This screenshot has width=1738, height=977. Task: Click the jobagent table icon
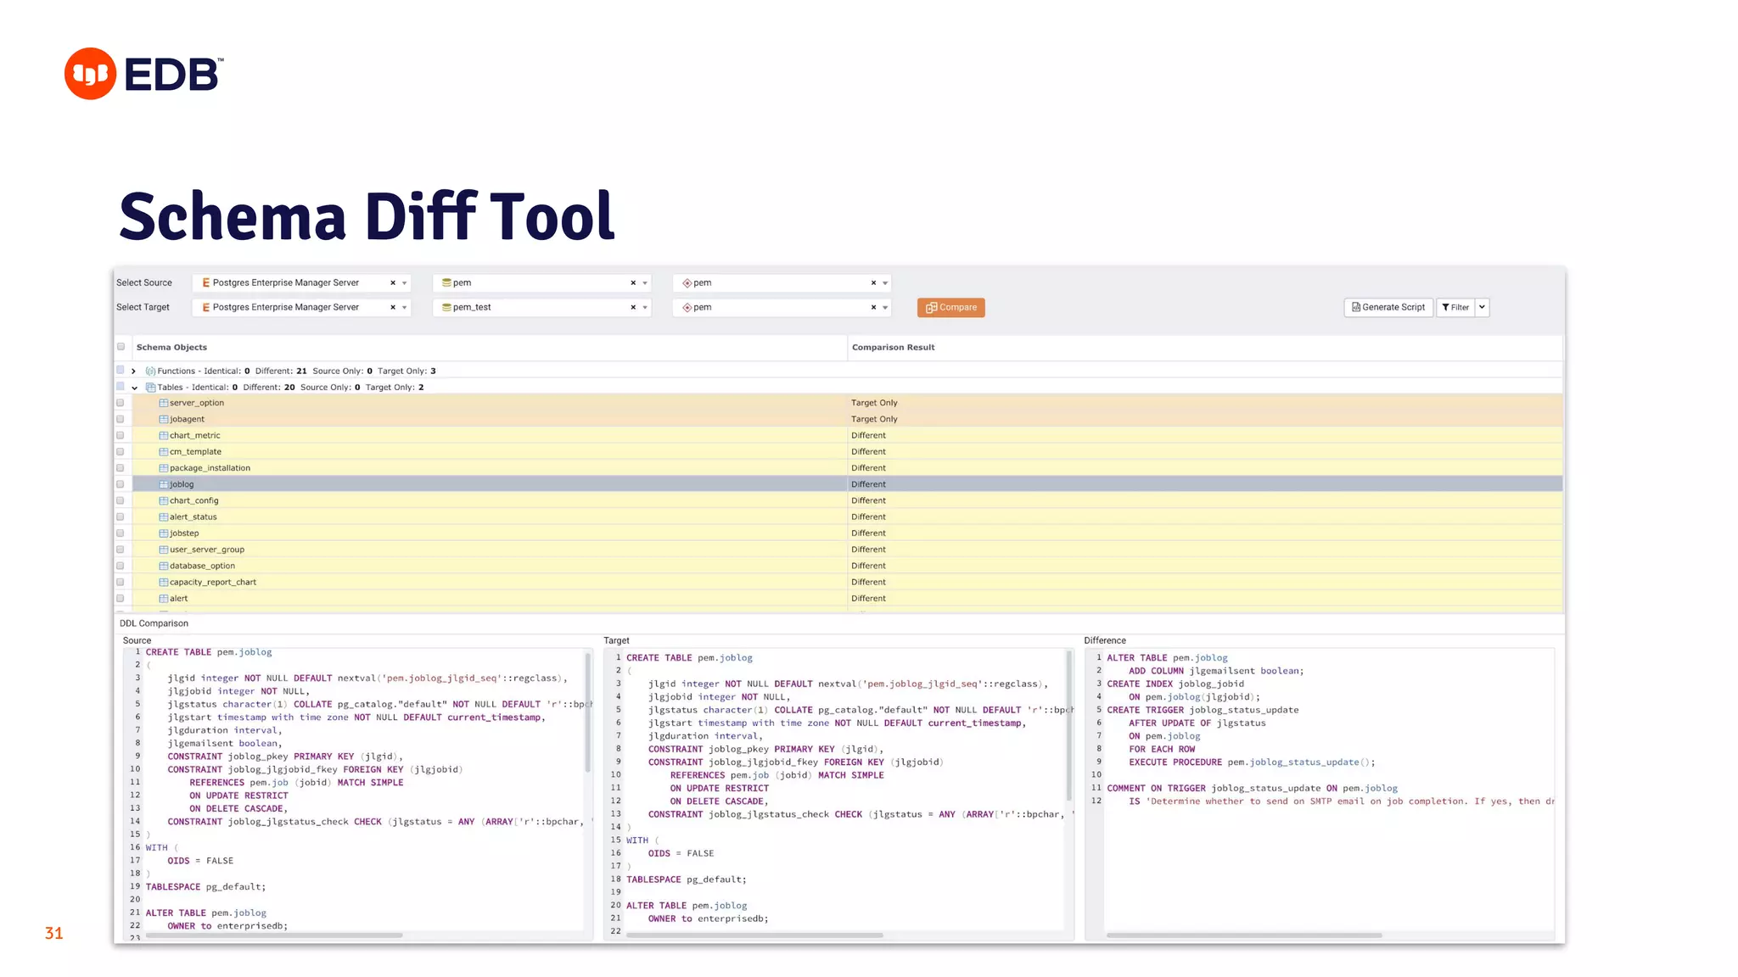(x=164, y=419)
